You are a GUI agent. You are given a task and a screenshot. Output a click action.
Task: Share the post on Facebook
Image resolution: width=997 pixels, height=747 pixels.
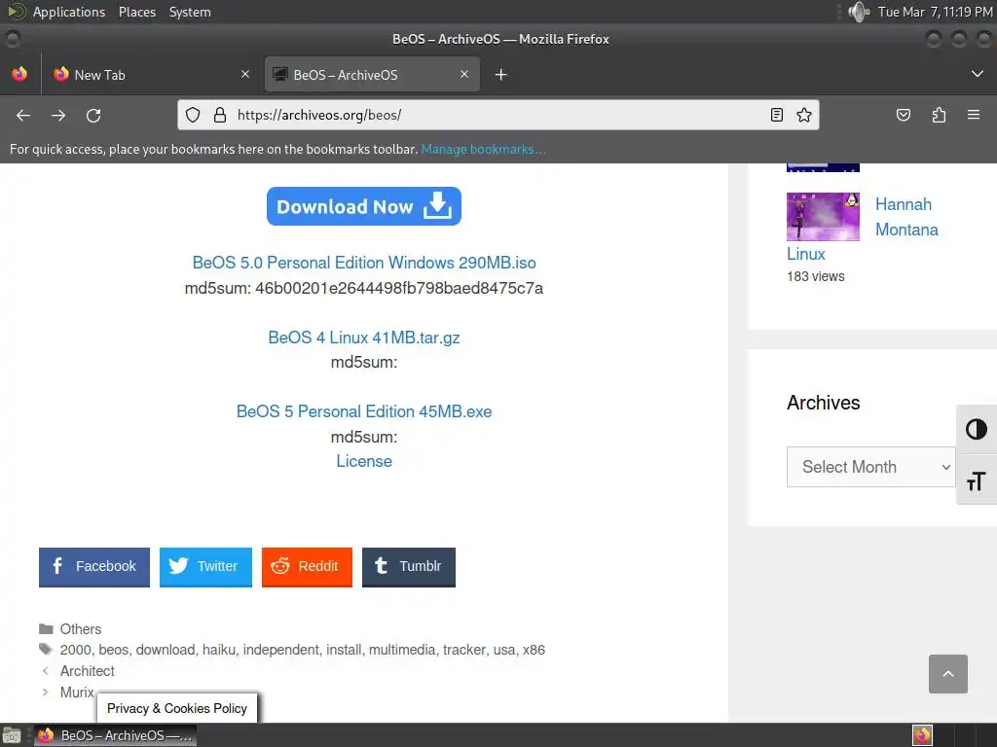94,567
